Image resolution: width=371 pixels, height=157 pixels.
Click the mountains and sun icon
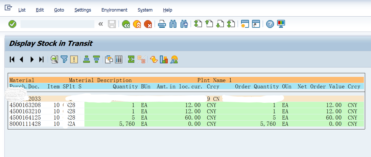coord(174,59)
